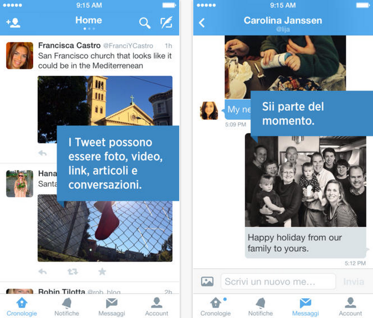373x318 pixels.
Task: Tap the 'San Francisco church' tweet text
Action: point(105,61)
